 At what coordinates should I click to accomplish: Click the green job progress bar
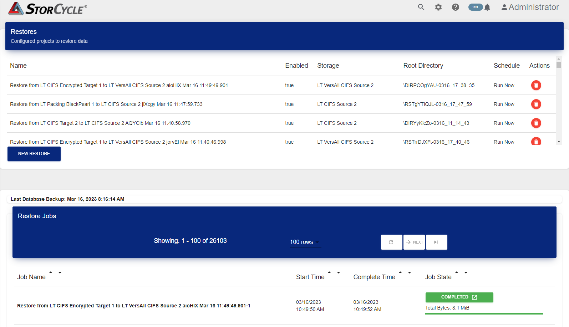click(x=484, y=314)
